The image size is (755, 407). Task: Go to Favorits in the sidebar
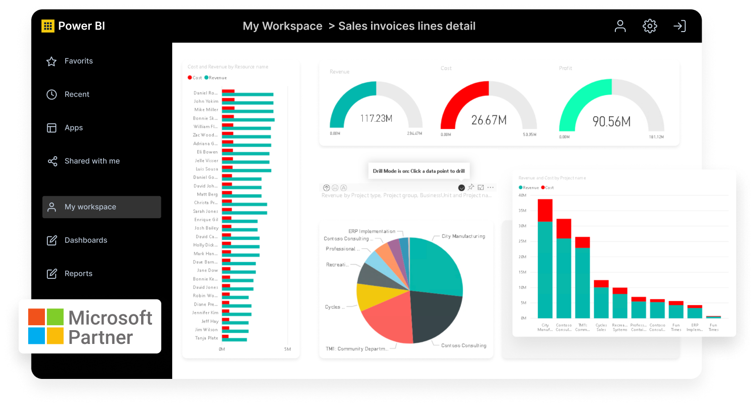coord(79,61)
